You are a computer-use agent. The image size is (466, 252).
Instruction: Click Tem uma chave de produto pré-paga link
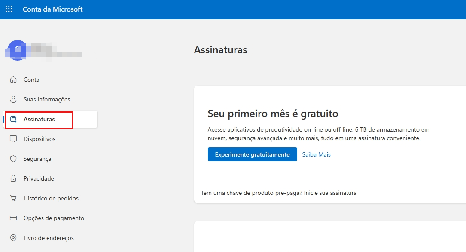pos(279,193)
